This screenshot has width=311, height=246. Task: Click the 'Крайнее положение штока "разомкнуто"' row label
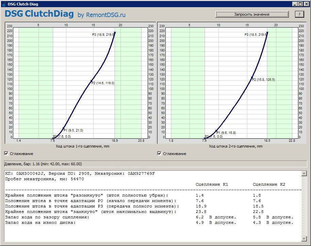(87, 195)
